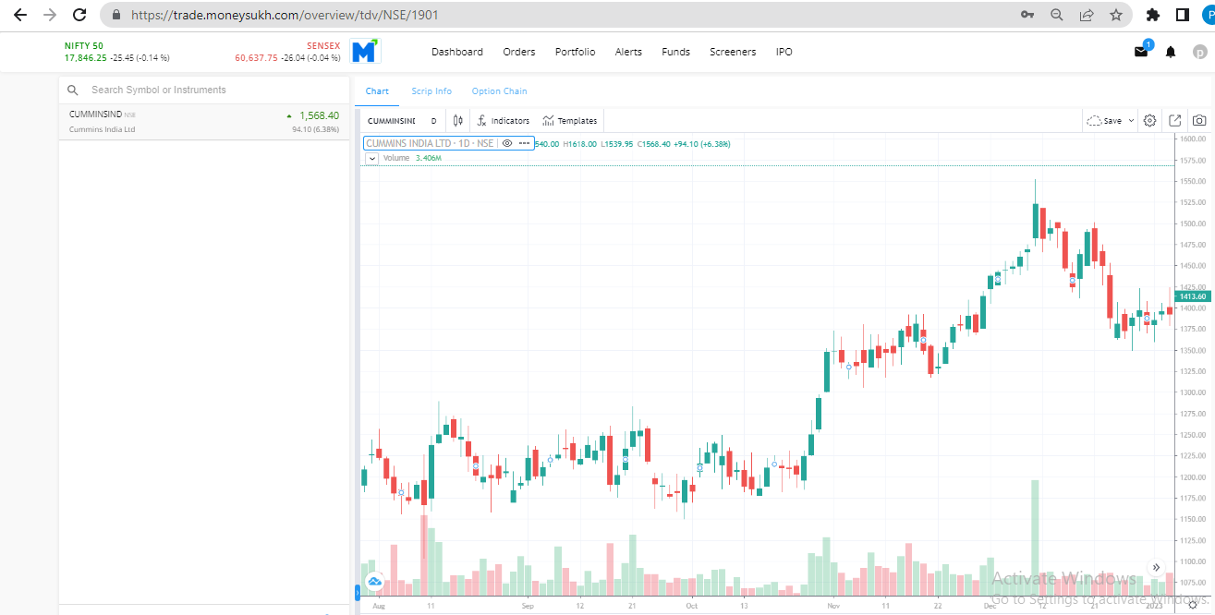Open indicator Templates
This screenshot has height=615, width=1215.
click(x=570, y=121)
